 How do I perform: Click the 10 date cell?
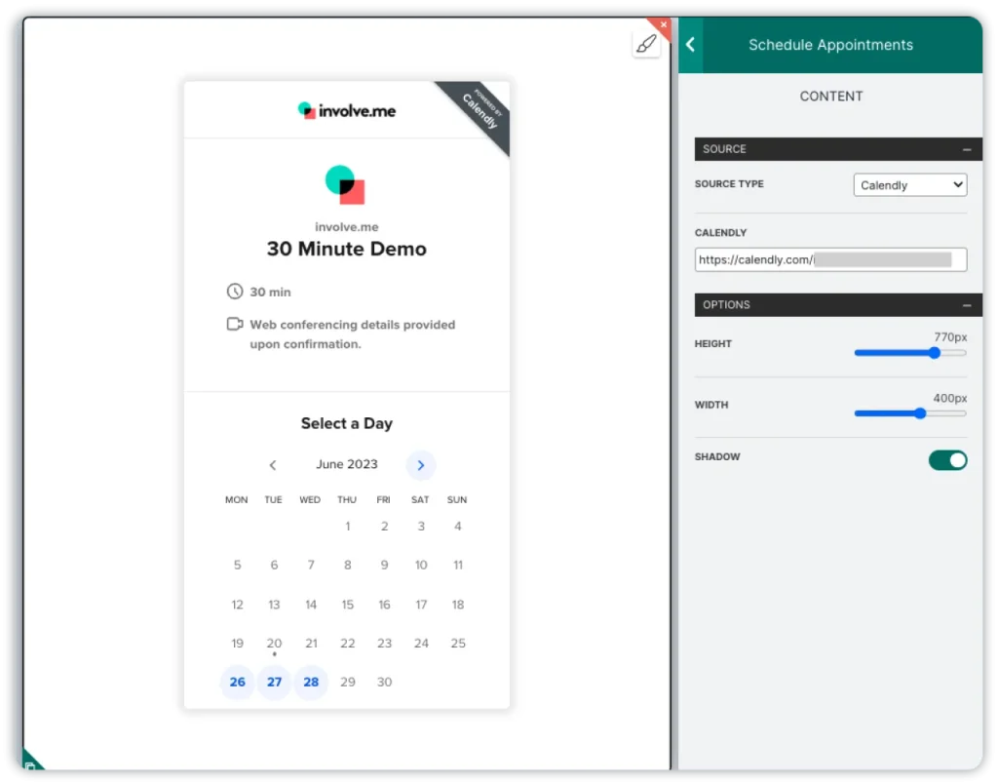point(421,565)
